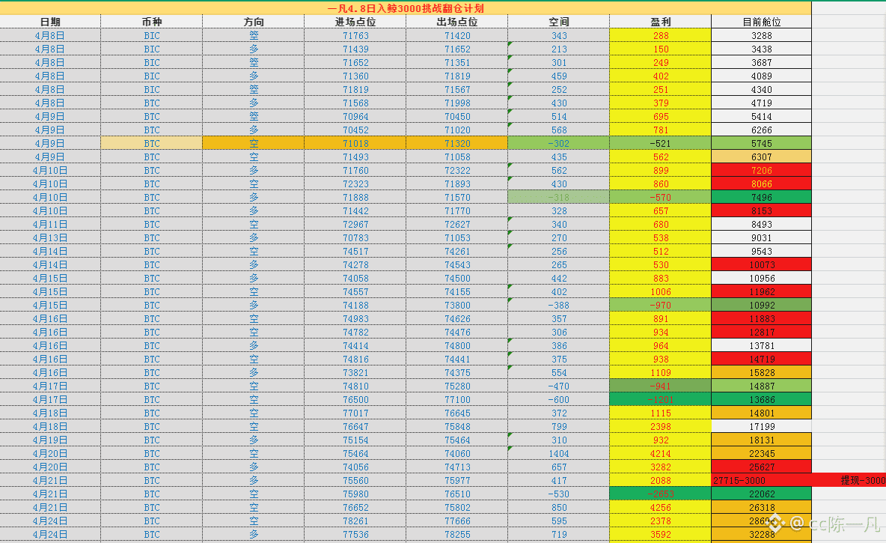Select space cell 1404
The image size is (886, 543).
pyautogui.click(x=558, y=454)
